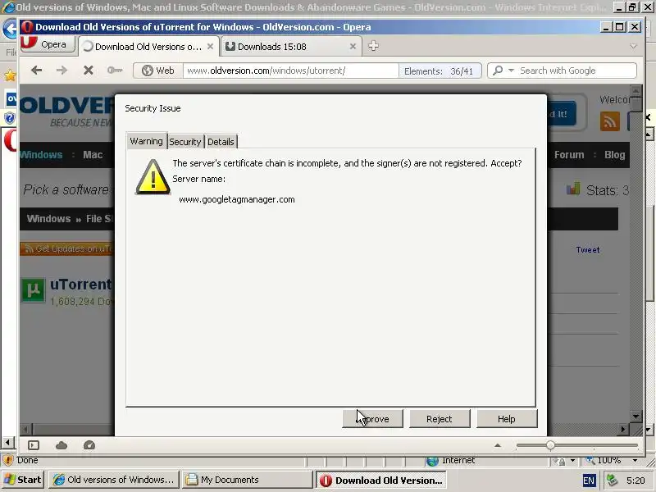Click the Web globe badge in address bar
The image size is (656, 492).
pos(158,71)
